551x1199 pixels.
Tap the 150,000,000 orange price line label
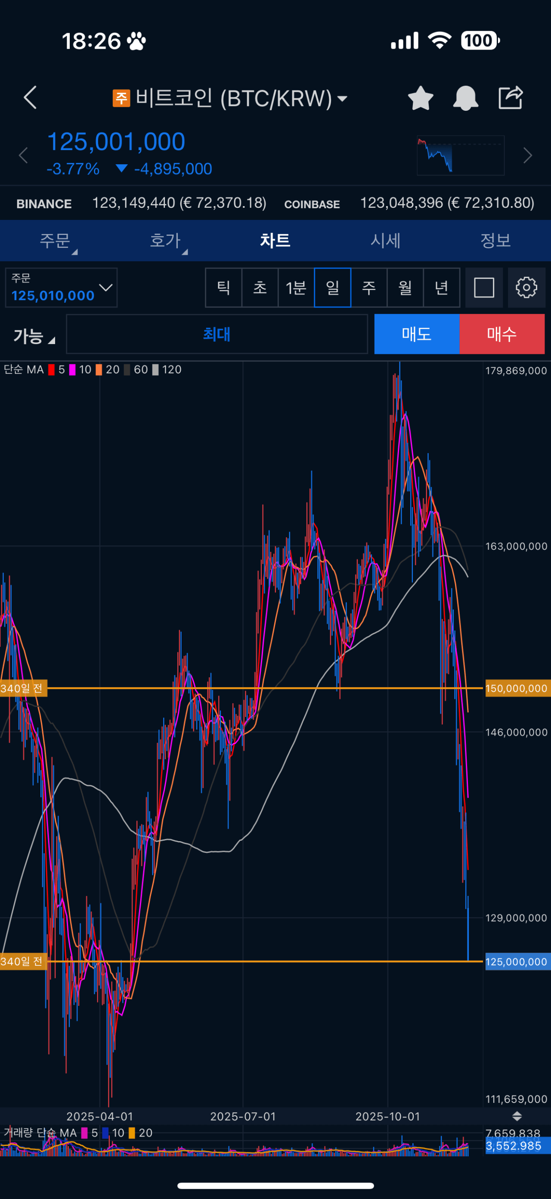pyautogui.click(x=516, y=689)
